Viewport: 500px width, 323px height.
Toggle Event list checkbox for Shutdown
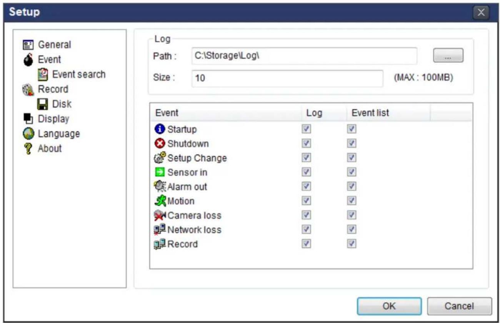pos(352,143)
